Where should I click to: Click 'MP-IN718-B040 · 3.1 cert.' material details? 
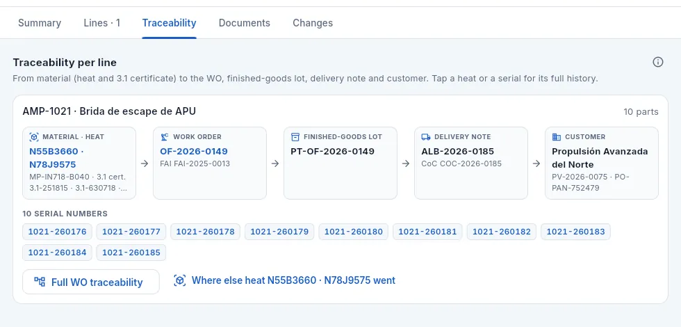pos(79,182)
